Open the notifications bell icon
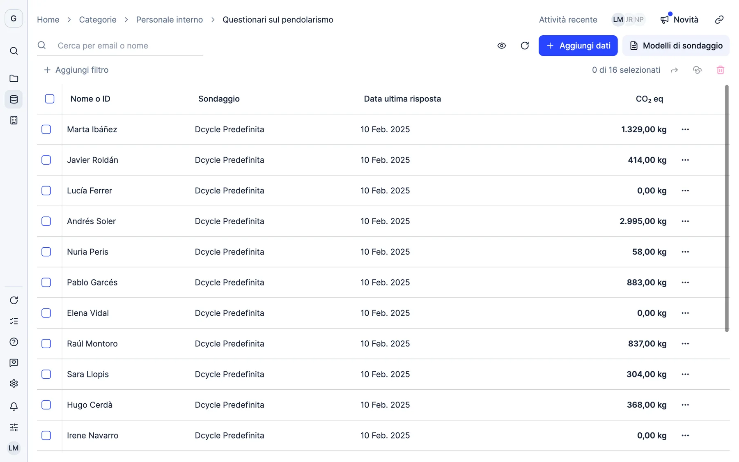This screenshot has width=739, height=462. [x=14, y=407]
